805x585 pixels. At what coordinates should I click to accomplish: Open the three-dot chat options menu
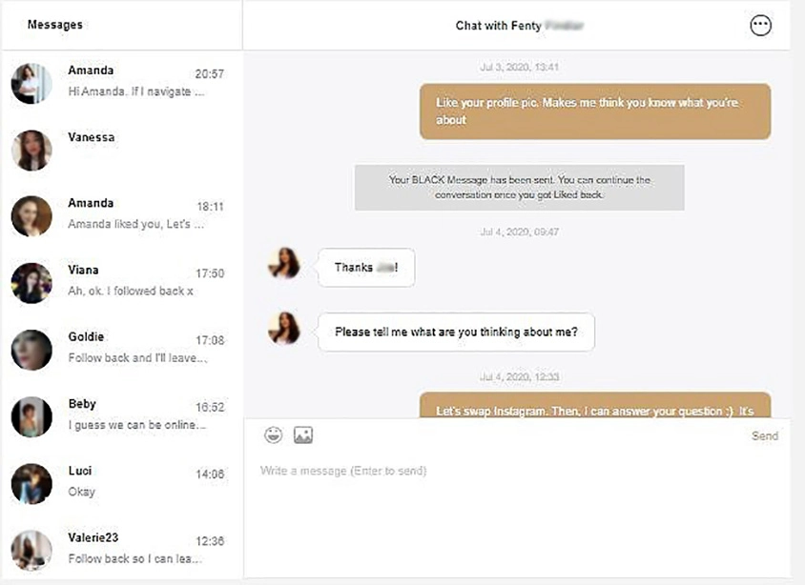760,26
